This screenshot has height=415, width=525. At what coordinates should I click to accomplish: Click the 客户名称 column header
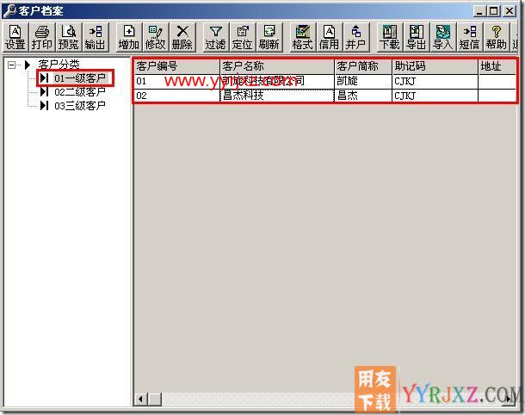click(277, 66)
